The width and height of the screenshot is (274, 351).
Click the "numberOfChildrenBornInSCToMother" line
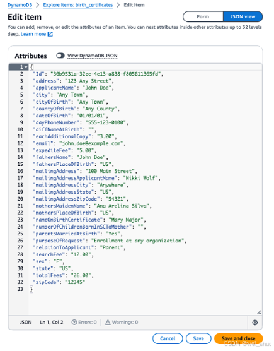89,227
